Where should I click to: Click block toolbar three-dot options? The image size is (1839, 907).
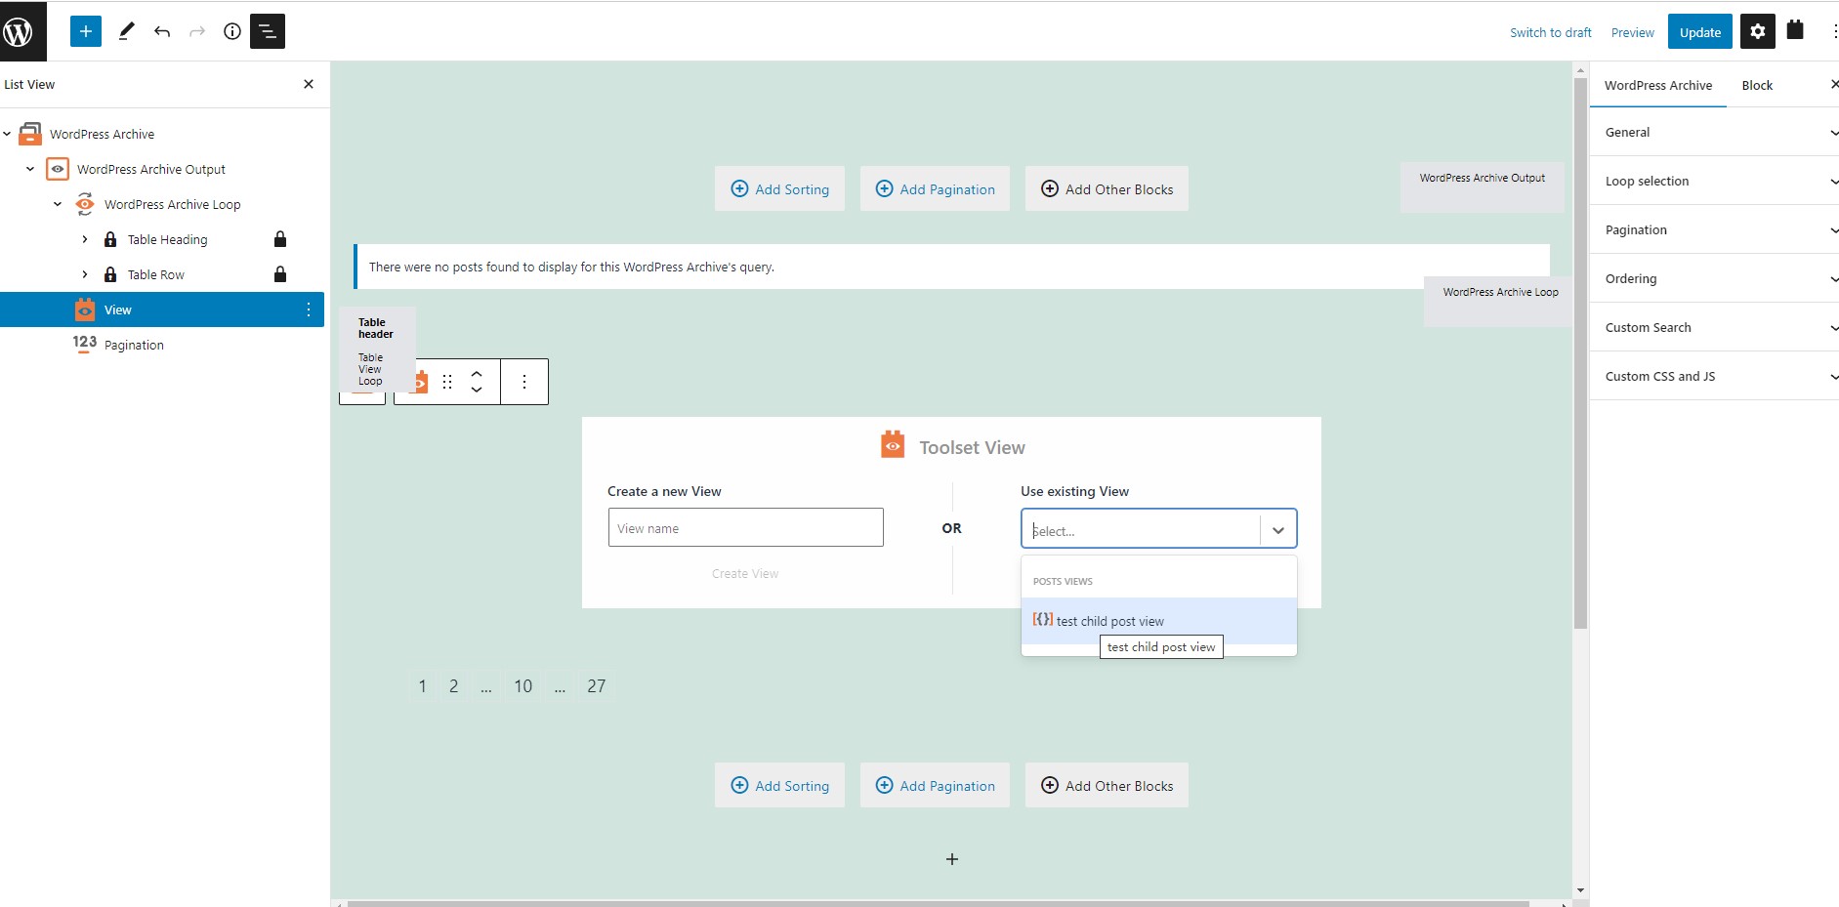point(524,382)
